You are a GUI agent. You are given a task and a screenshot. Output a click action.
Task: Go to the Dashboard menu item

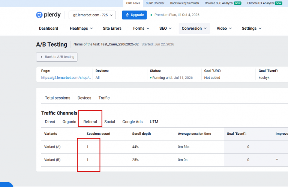[x=48, y=28]
